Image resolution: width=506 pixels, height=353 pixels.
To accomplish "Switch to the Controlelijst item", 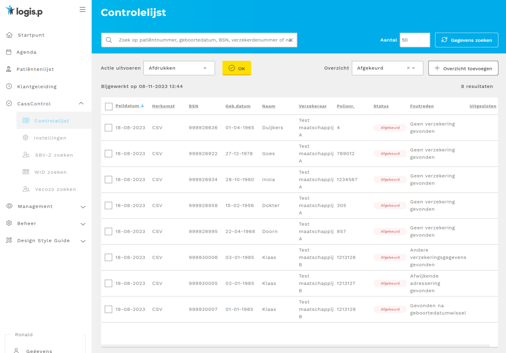I will tap(52, 121).
